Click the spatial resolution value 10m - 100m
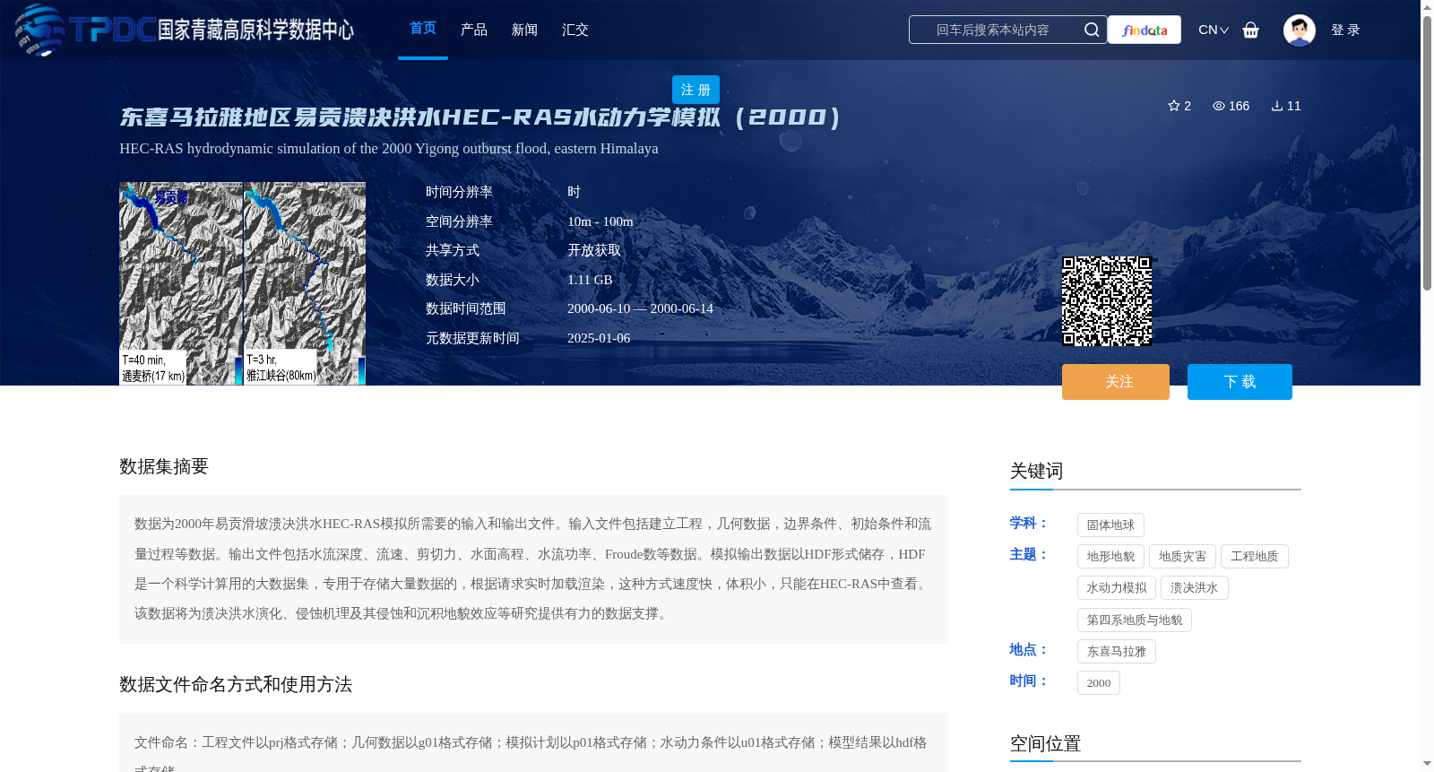Screen dimensions: 1434x772 pos(600,221)
